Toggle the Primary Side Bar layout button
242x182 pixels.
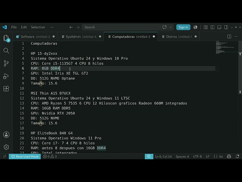point(213,27)
